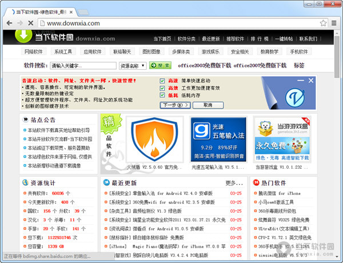Select the 游戏娱乐 category
Viewport: 343px width, 263px height.
click(x=210, y=51)
